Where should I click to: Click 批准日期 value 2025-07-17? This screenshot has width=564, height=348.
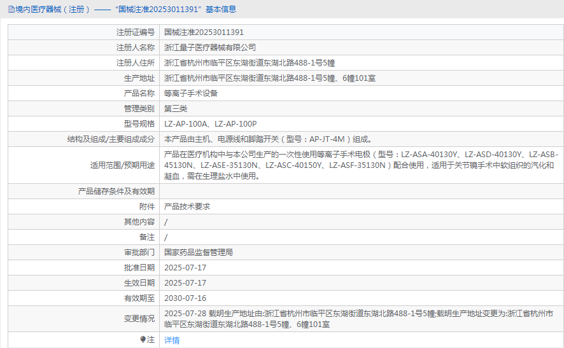click(x=185, y=268)
